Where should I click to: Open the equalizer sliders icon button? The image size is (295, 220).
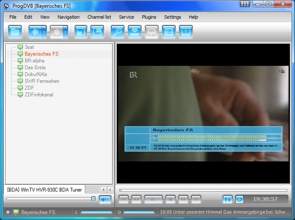pyautogui.click(x=228, y=199)
